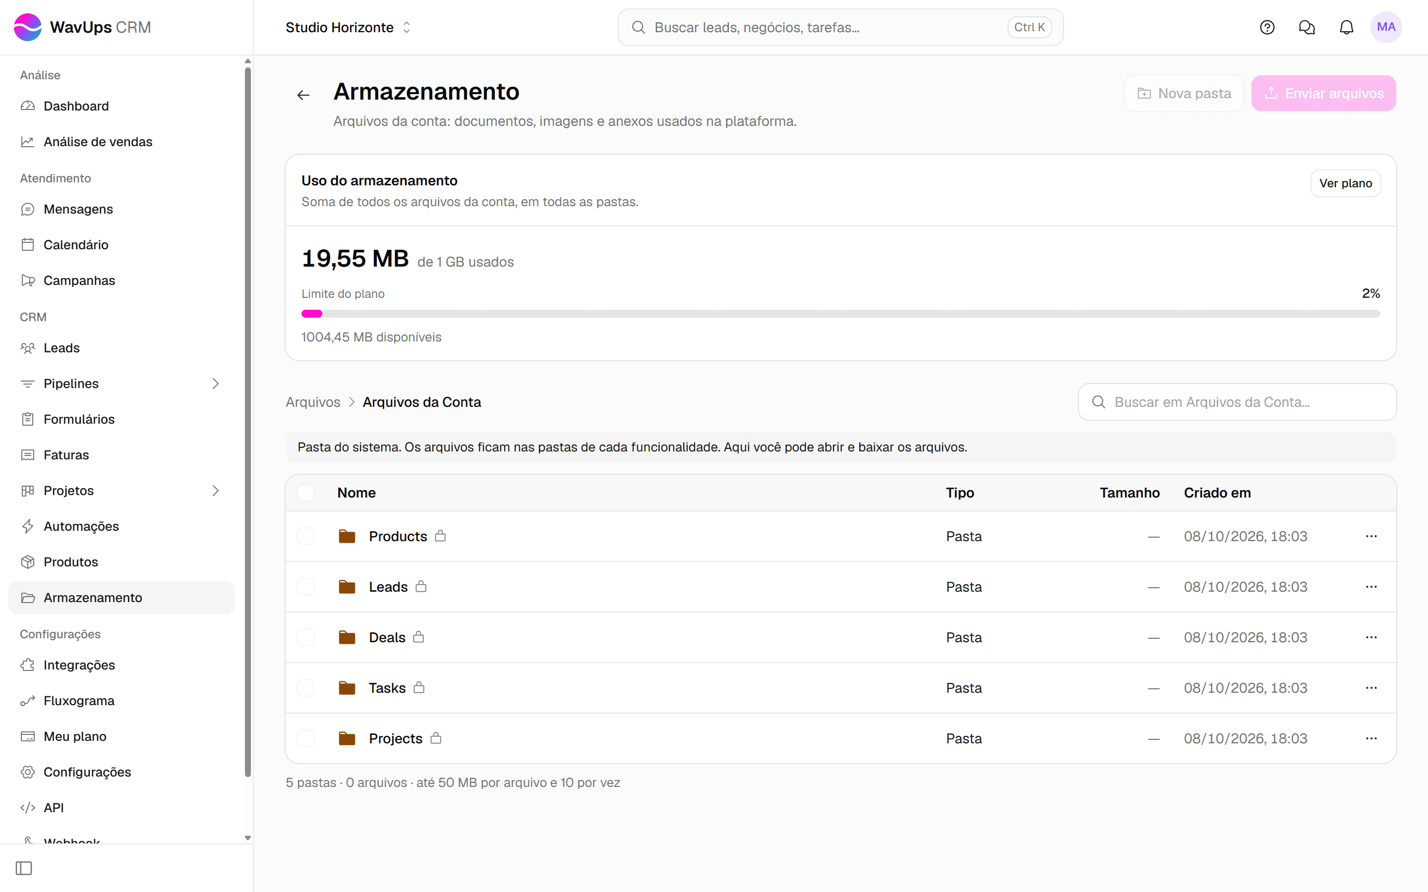
Task: Click the lock icon next to Projects
Action: (x=435, y=738)
